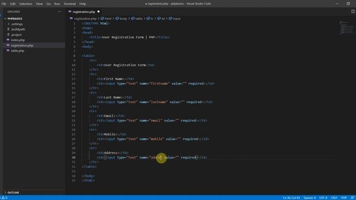Open the File menu
Image resolution: width=356 pixels, height=200 pixels.
point(4,4)
